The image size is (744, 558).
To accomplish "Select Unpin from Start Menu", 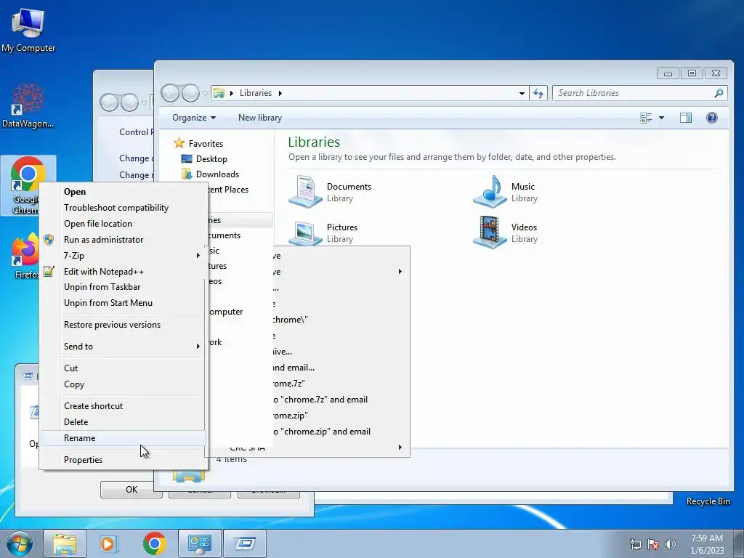I will pyautogui.click(x=124, y=303).
